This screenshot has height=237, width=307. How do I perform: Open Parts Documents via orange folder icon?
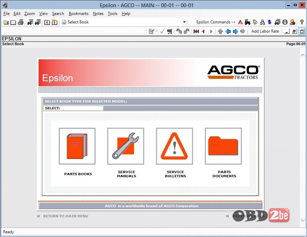click(x=223, y=146)
